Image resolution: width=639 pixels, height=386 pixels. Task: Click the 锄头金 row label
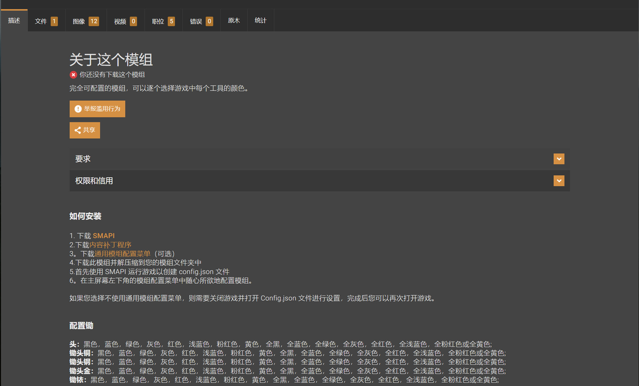coord(81,371)
